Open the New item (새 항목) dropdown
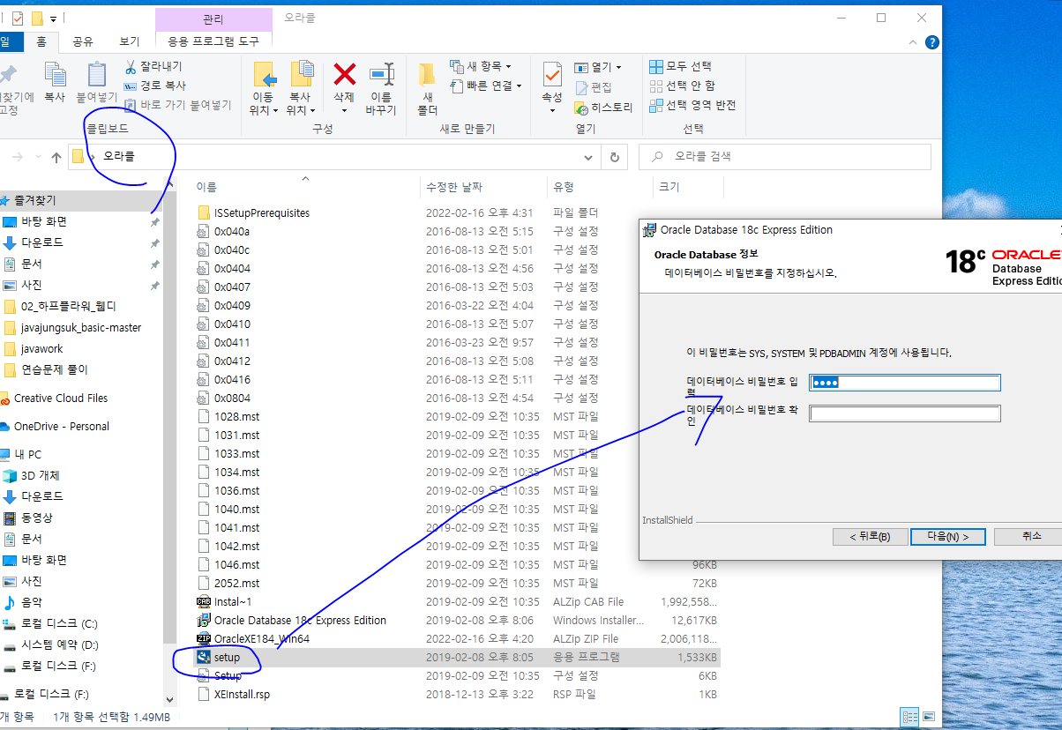This screenshot has width=1062, height=730. click(481, 67)
